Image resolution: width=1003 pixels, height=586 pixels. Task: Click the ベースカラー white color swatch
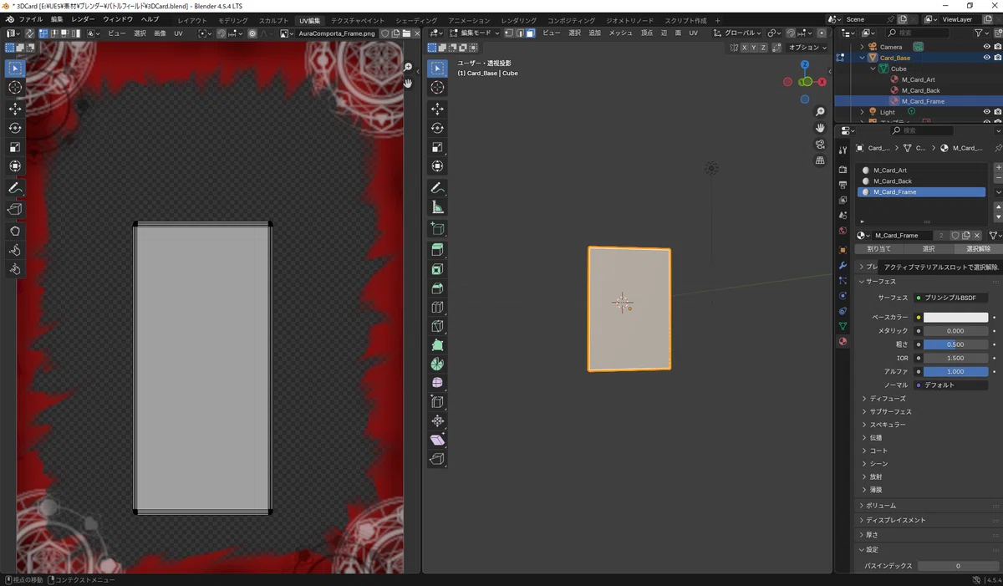pyautogui.click(x=955, y=318)
